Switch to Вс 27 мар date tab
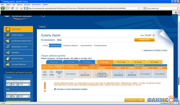This screenshot has height=105, width=180. (121, 62)
